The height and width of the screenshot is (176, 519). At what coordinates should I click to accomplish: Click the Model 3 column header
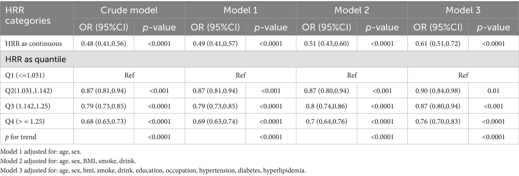463,10
